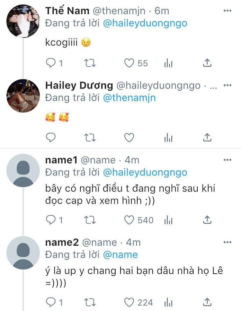The width and height of the screenshot is (241, 311).
Task: Like Thế Nam's tweet with 55 likes
Action: click(x=129, y=63)
